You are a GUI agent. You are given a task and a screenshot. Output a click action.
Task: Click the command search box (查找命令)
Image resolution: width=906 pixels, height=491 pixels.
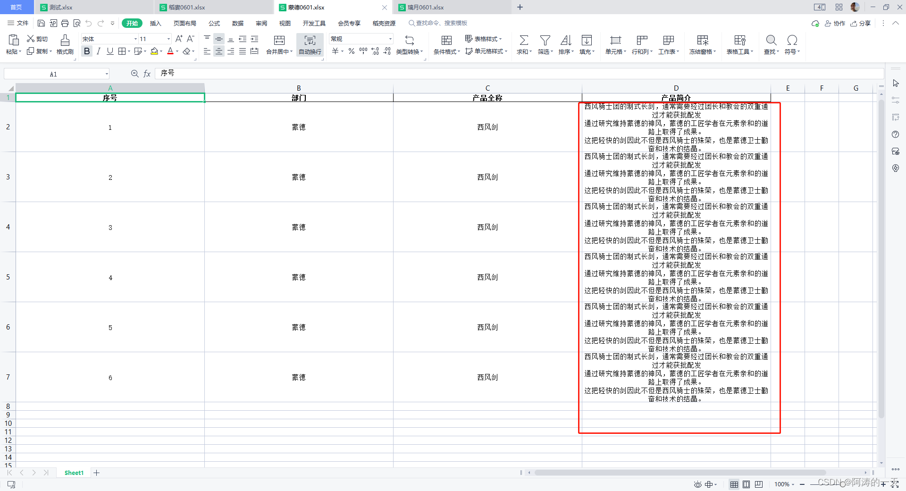438,23
